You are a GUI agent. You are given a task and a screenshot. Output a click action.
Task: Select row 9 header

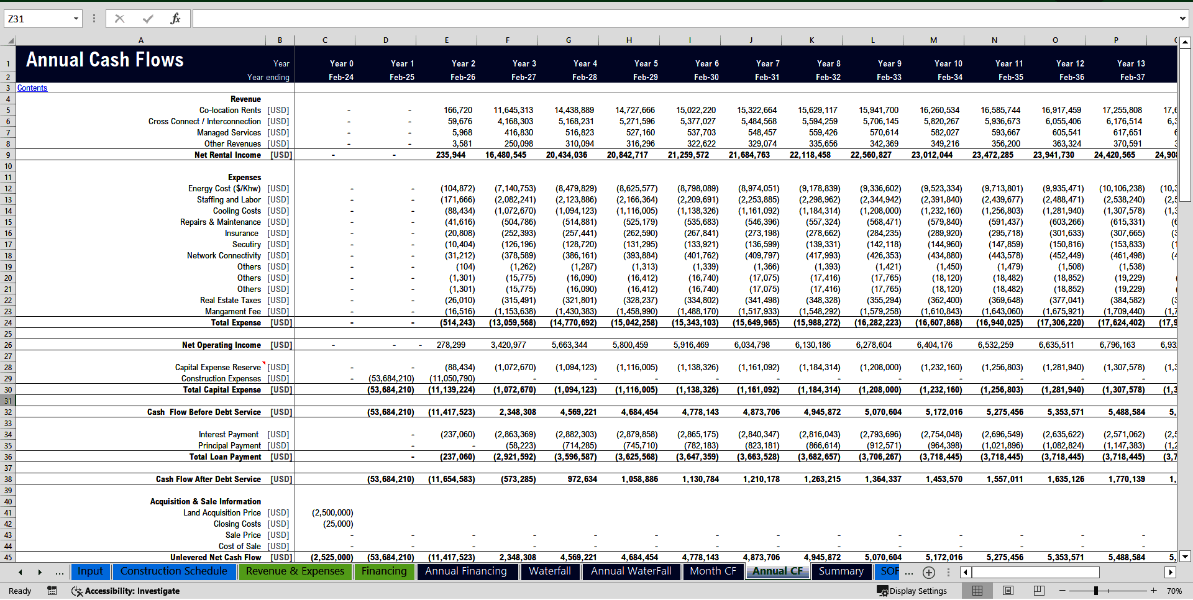[8, 155]
